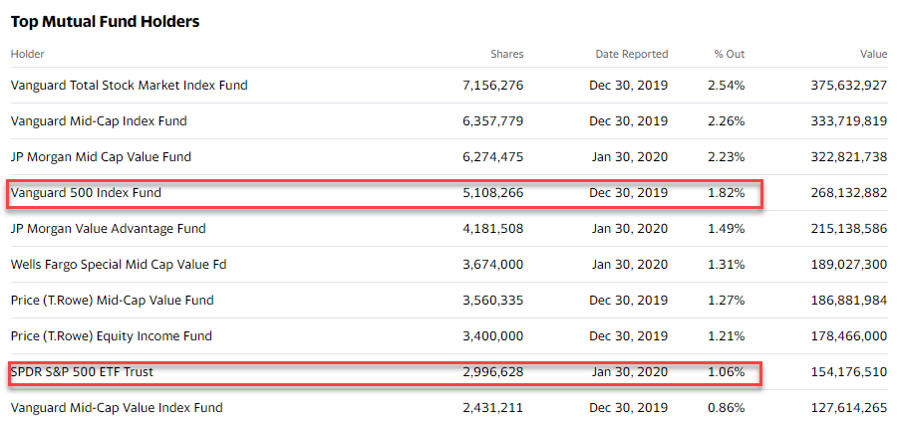Image resolution: width=904 pixels, height=424 pixels.
Task: Click the date in the JP Morgan Mid Cap Value row
Action: 630,156
